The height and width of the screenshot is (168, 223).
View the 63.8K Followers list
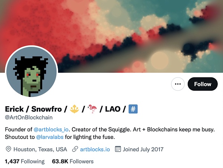click(x=73, y=161)
